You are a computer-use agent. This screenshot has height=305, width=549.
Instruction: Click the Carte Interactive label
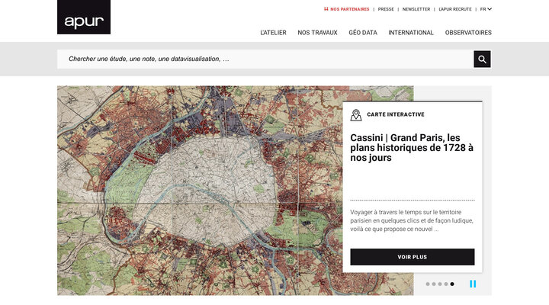(x=396, y=114)
